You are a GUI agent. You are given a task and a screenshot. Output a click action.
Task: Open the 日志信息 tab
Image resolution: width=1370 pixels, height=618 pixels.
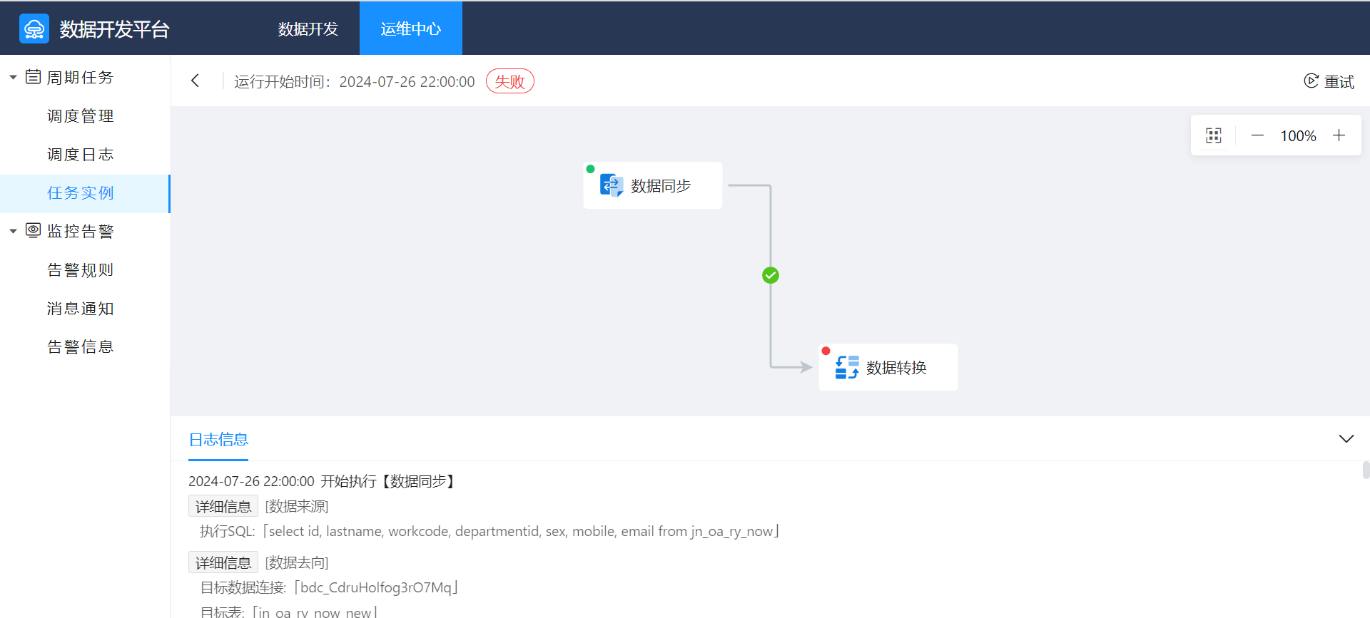[x=218, y=439]
